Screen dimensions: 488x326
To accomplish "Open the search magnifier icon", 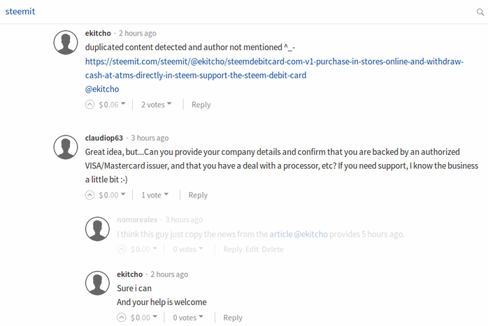I will pos(480,12).
